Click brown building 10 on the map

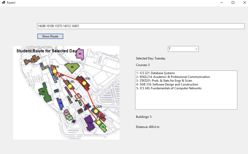click(x=80, y=111)
